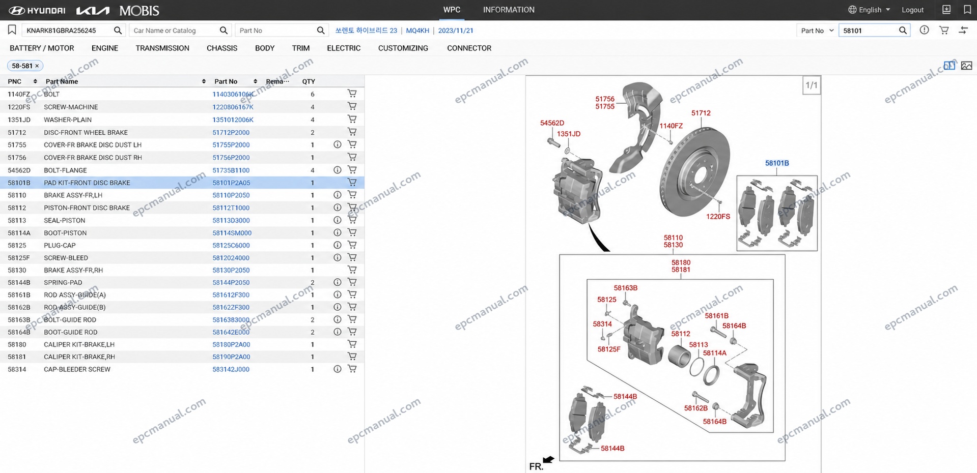Click Car Name or Catalog search icon
This screenshot has height=473, width=977.
click(x=224, y=31)
